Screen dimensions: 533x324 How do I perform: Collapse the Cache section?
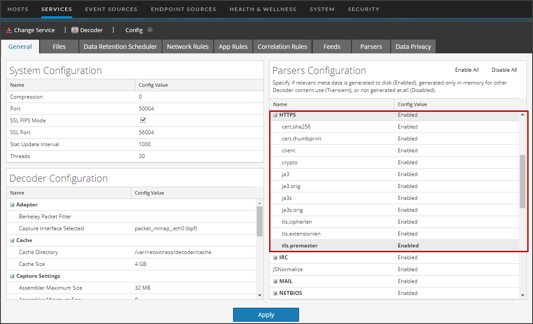tap(12, 240)
